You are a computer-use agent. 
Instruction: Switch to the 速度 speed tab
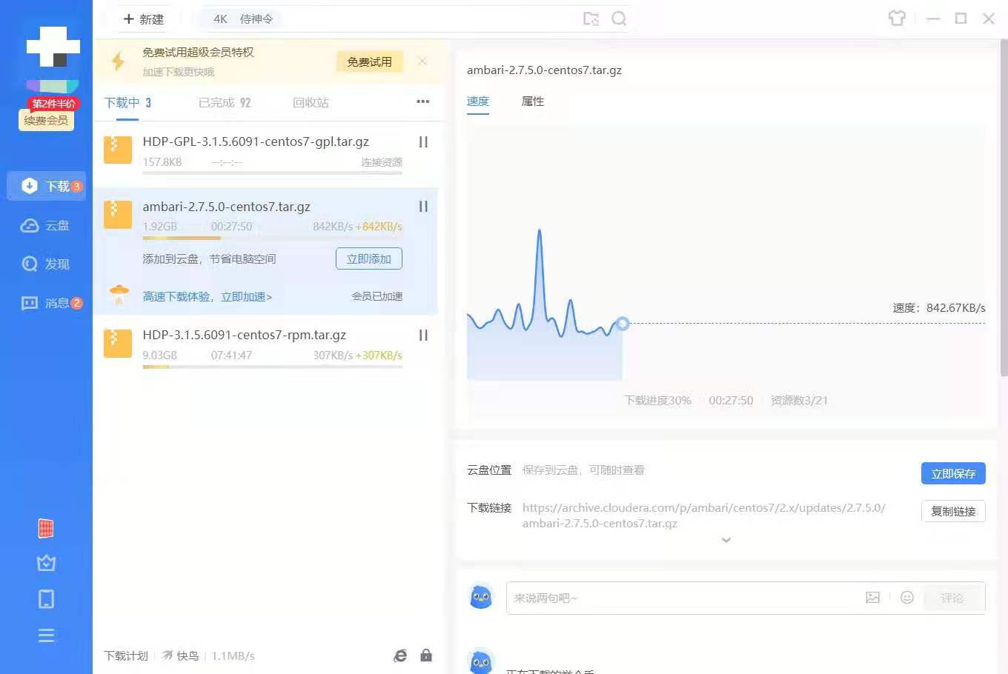(478, 101)
